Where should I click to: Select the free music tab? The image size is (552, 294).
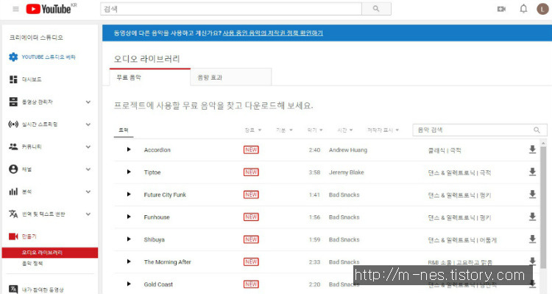click(x=150, y=77)
